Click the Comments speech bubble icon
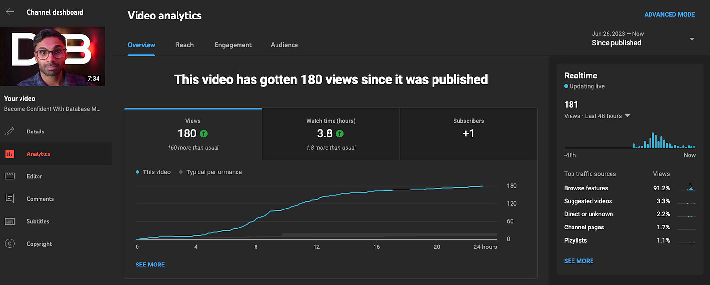710x285 pixels. [x=10, y=199]
